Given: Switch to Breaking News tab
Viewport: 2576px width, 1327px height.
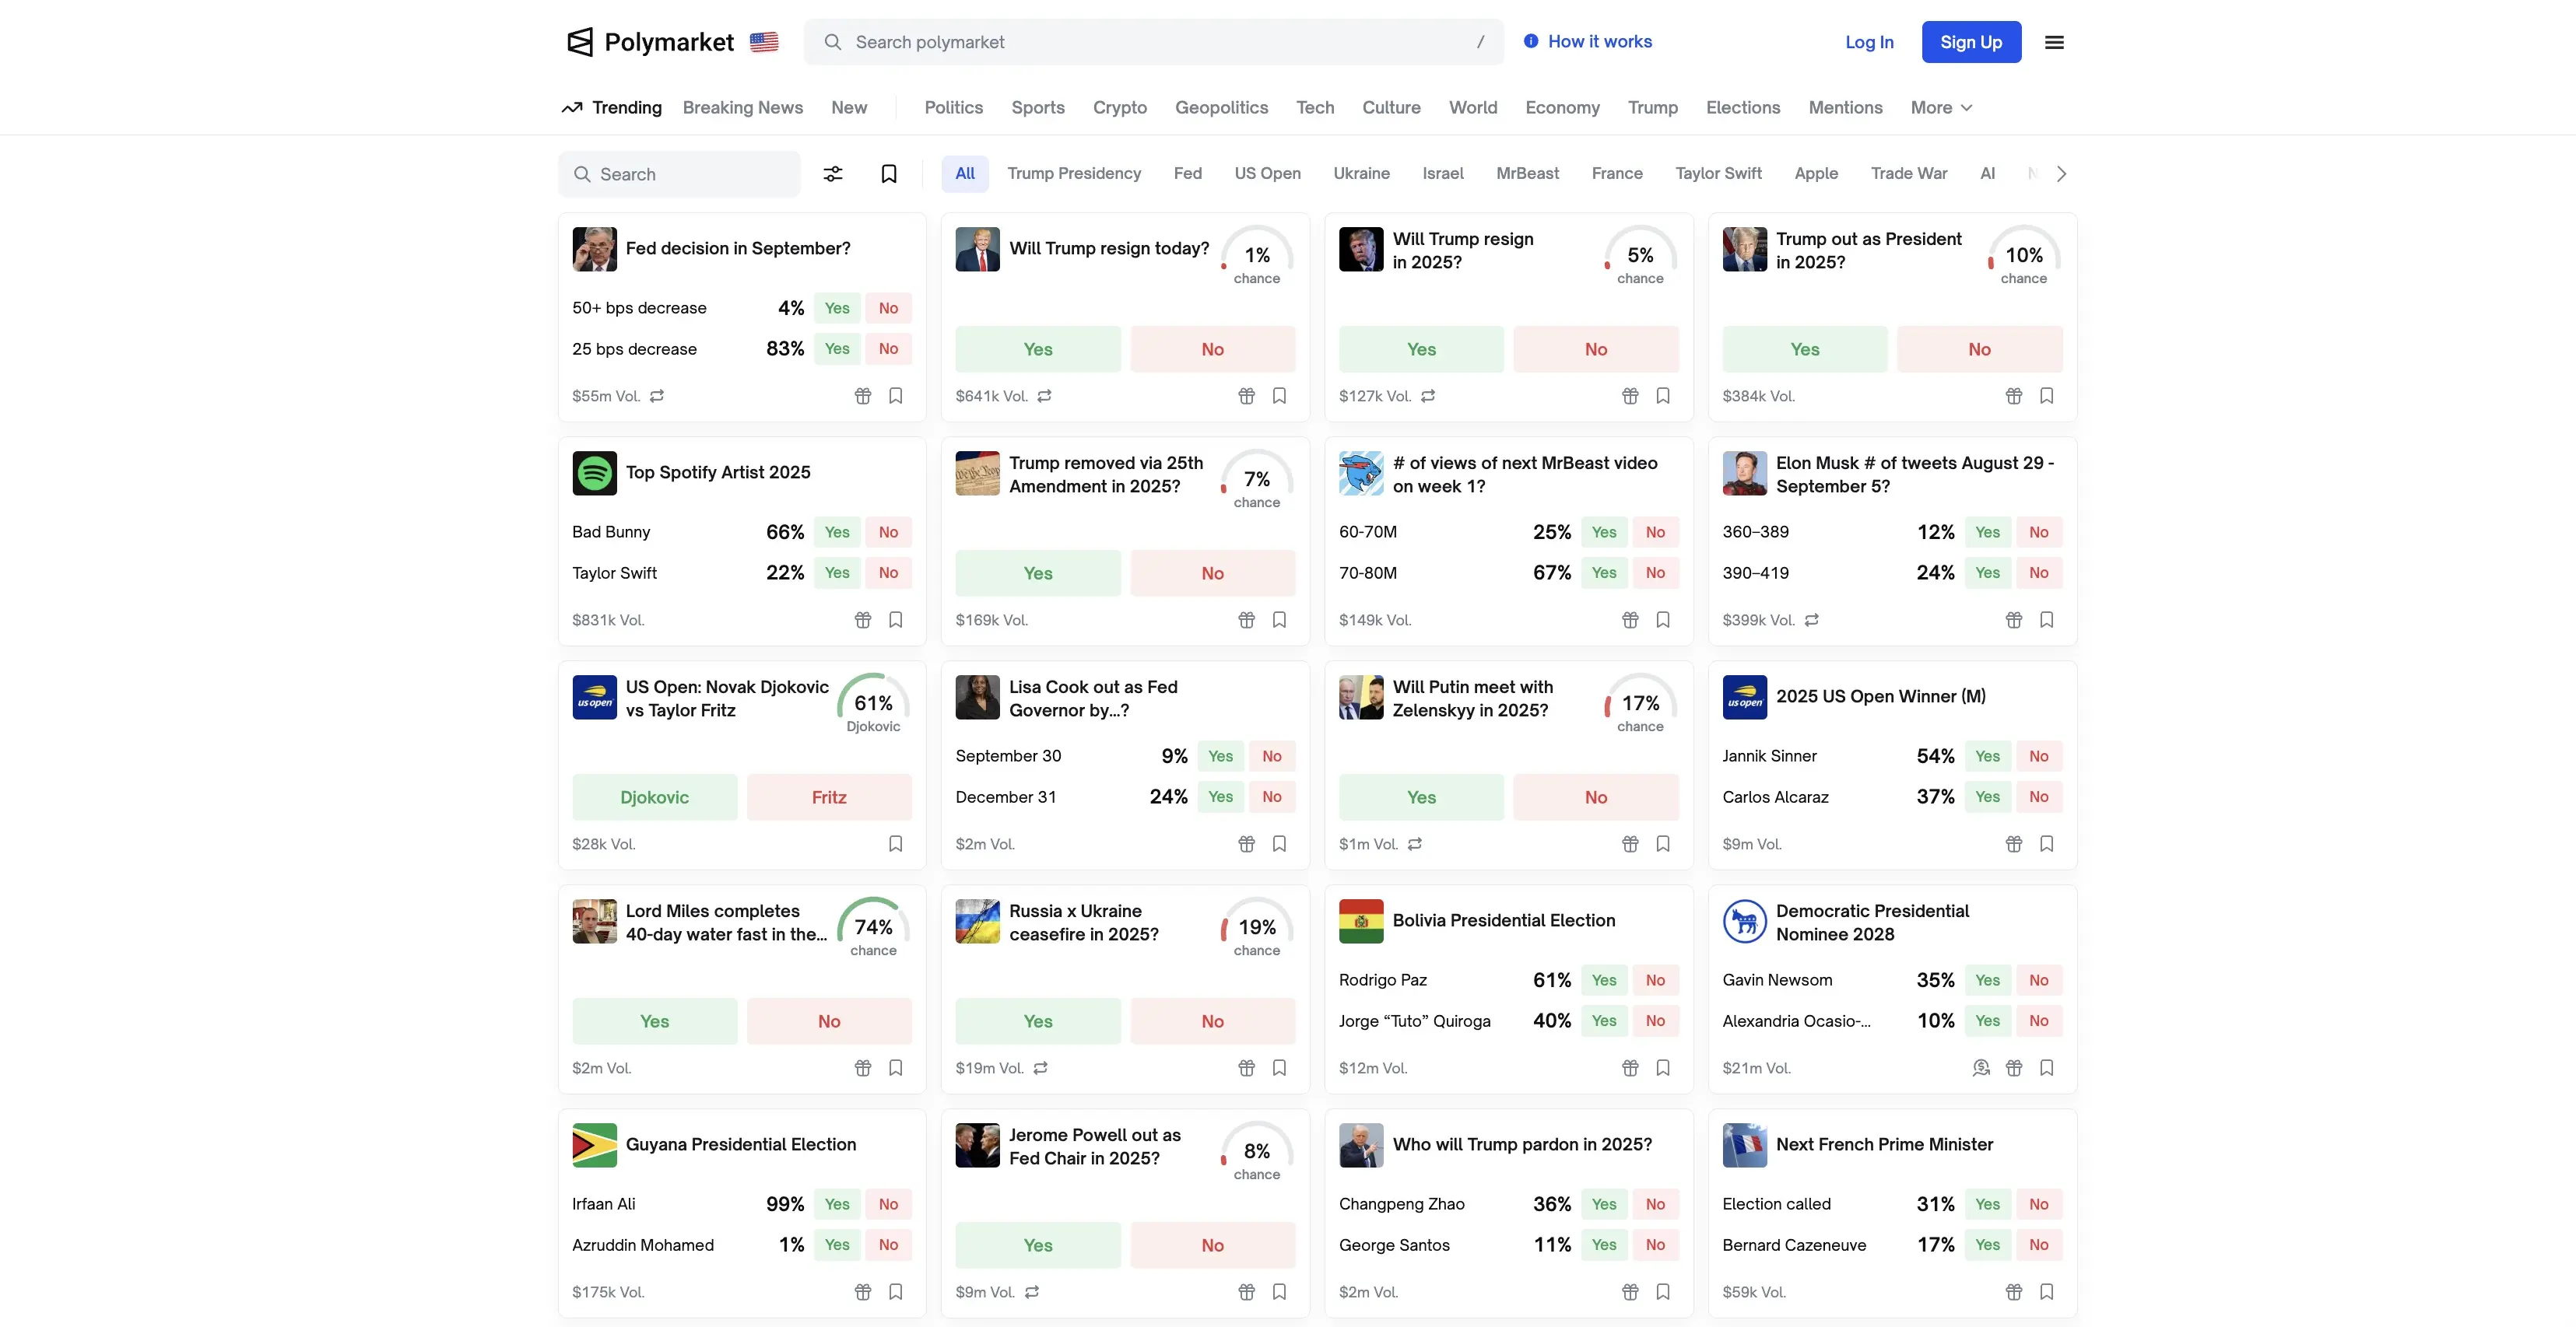Looking at the screenshot, I should (742, 108).
